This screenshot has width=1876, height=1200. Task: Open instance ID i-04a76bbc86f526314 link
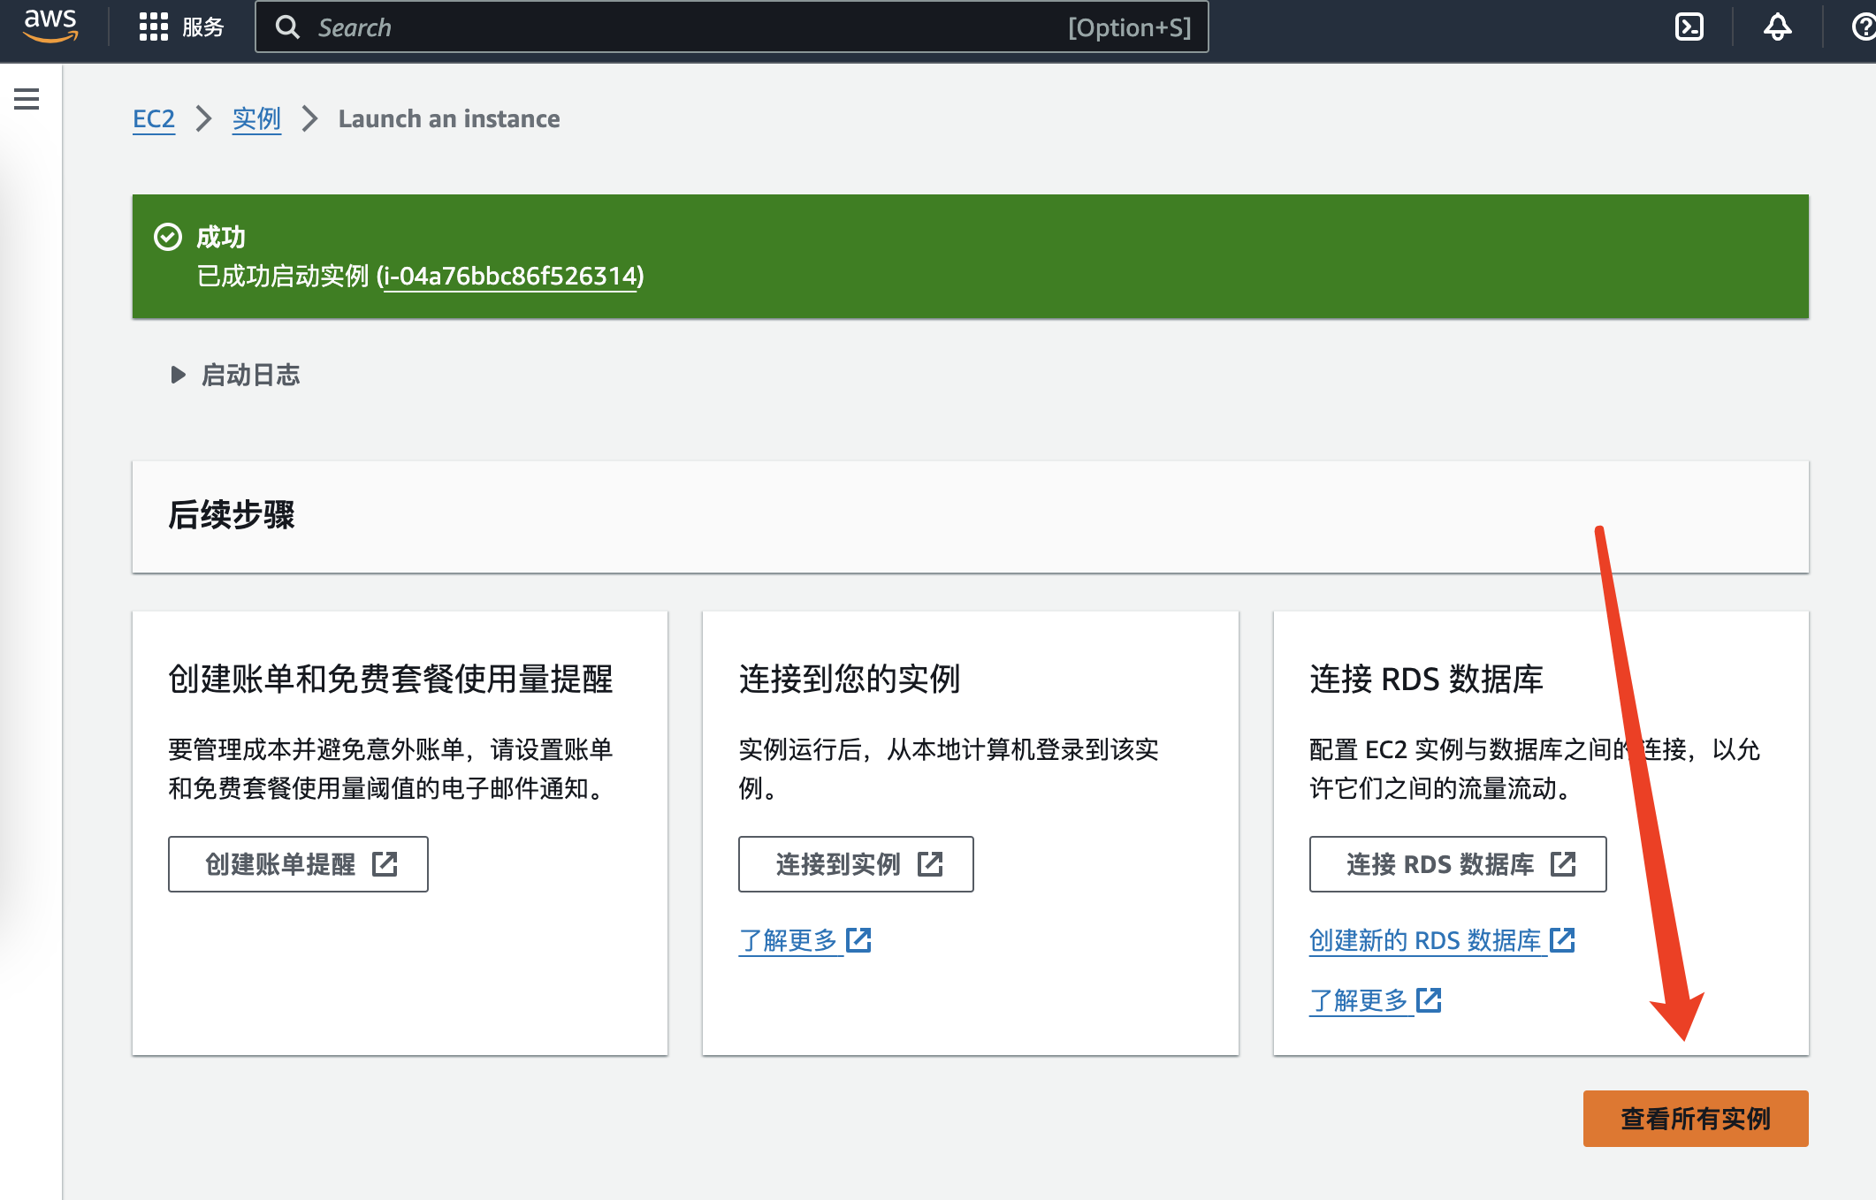pos(509,277)
